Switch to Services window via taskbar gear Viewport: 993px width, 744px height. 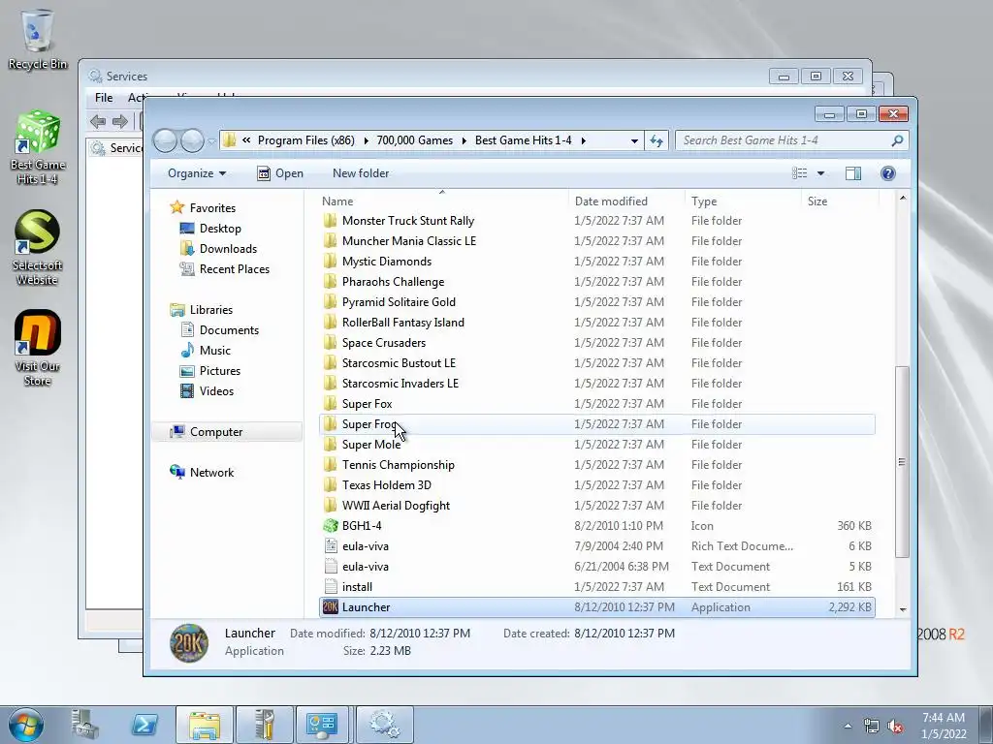(384, 725)
